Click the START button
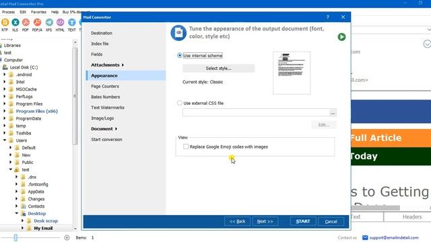The width and height of the screenshot is (431, 242). click(x=303, y=221)
